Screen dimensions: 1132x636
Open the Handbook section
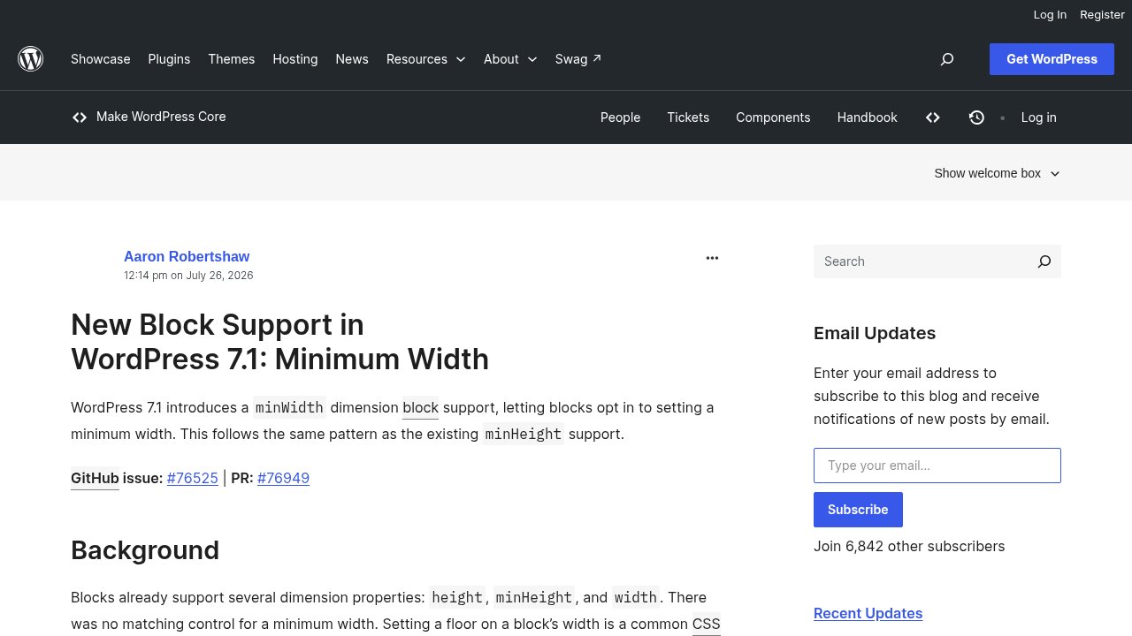tap(868, 117)
